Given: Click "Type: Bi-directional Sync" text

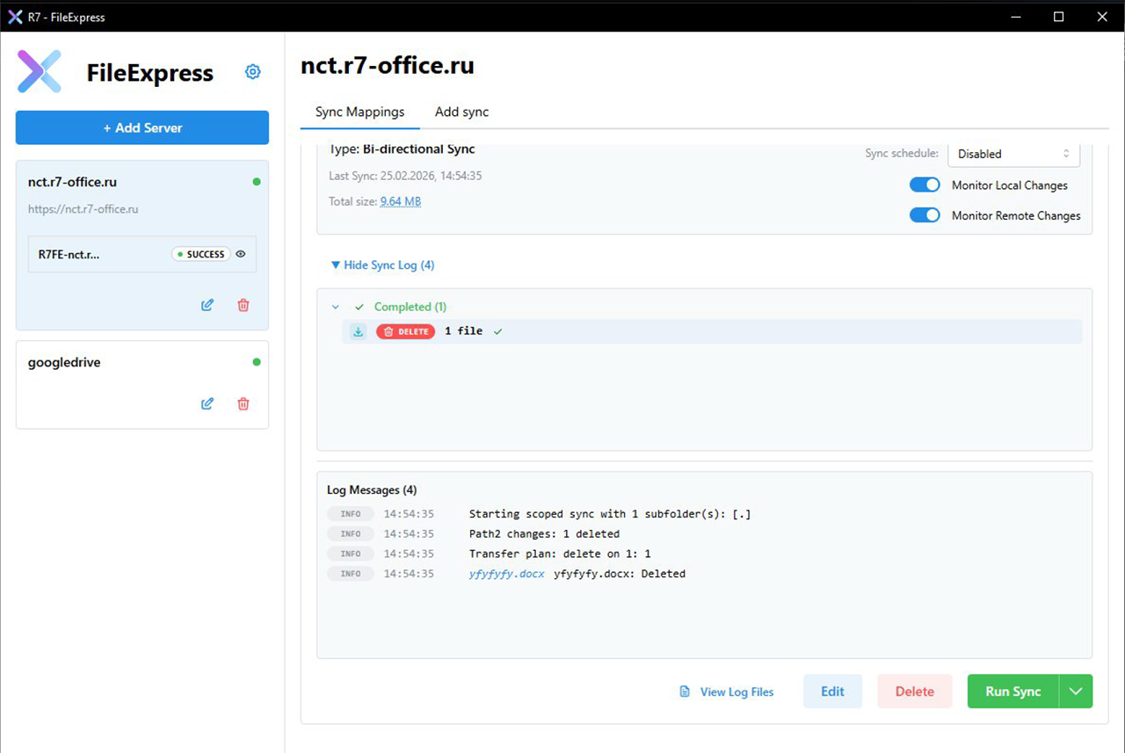Looking at the screenshot, I should [x=403, y=149].
